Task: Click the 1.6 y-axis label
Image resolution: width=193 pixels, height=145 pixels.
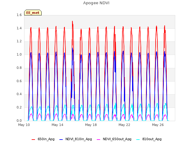Action: [19, 15]
